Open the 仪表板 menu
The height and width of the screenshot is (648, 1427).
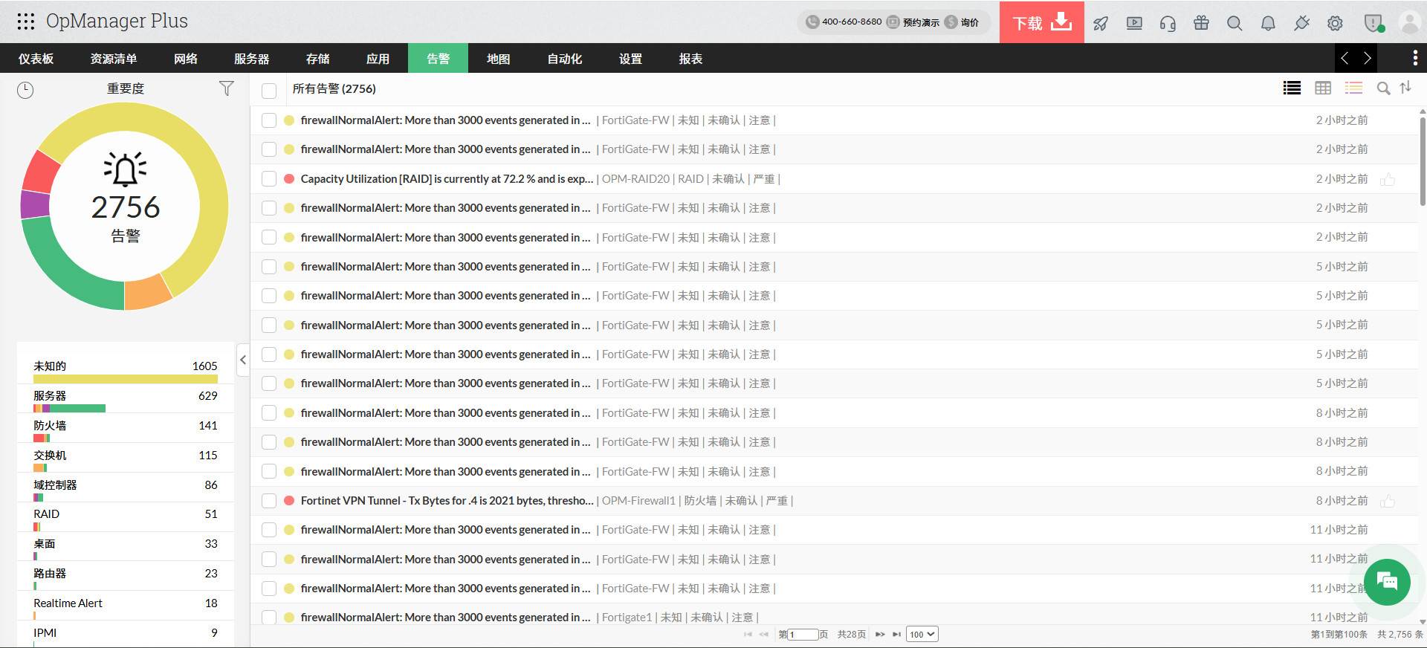point(36,59)
